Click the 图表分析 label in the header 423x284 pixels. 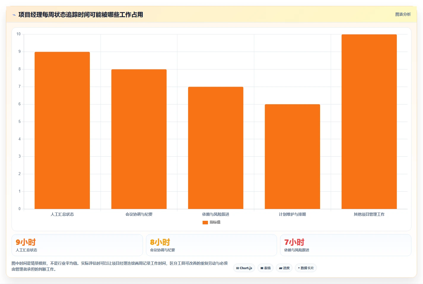coord(403,14)
